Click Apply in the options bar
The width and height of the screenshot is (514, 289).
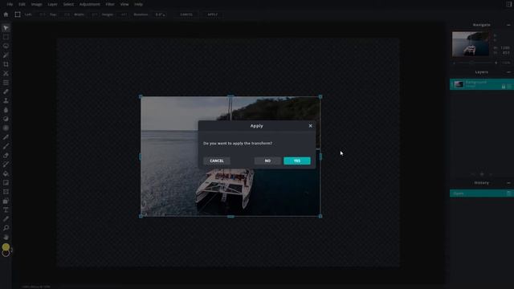coord(212,14)
